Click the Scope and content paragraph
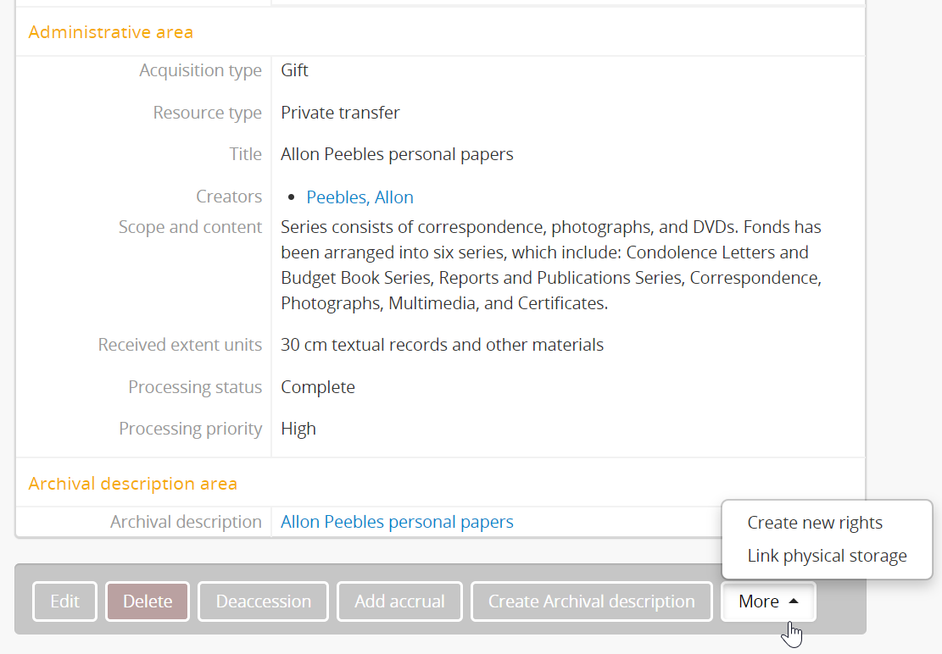The width and height of the screenshot is (942, 654). click(x=551, y=265)
